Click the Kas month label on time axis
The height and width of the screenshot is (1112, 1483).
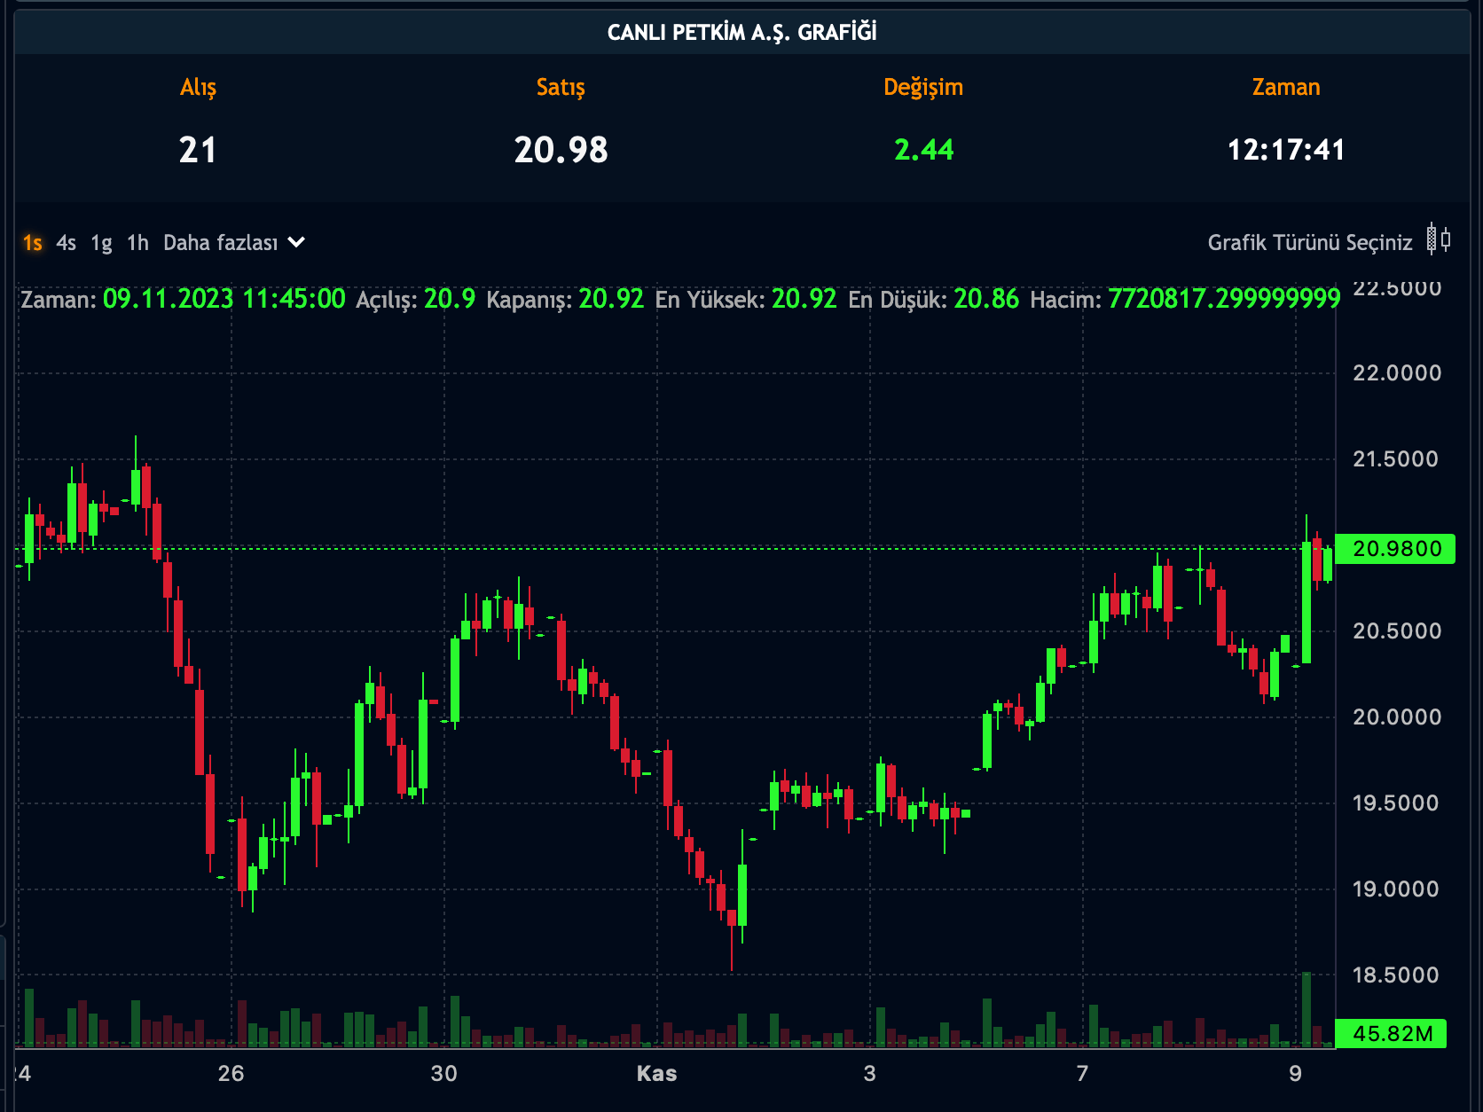[x=657, y=1074]
